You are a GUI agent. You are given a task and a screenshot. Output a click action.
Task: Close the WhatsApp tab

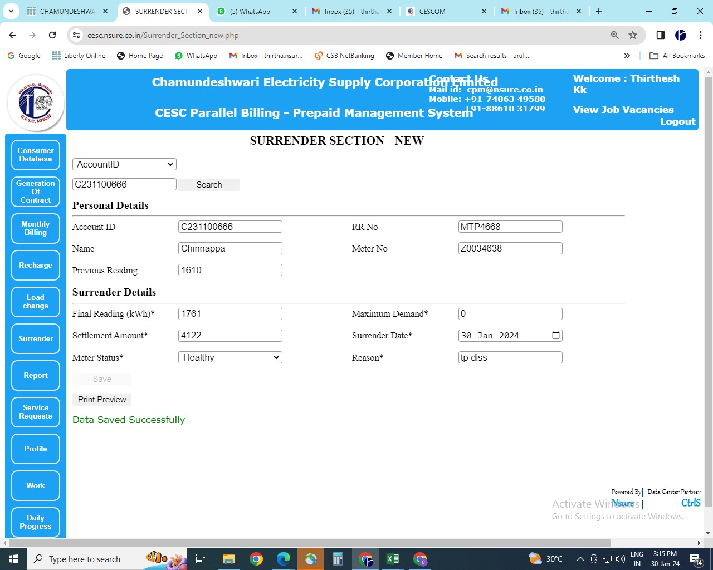295,11
